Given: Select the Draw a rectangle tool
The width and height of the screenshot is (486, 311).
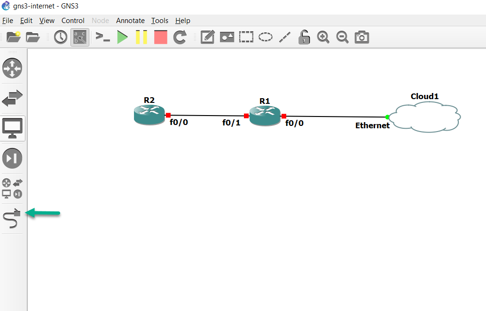Looking at the screenshot, I should pyautogui.click(x=246, y=37).
